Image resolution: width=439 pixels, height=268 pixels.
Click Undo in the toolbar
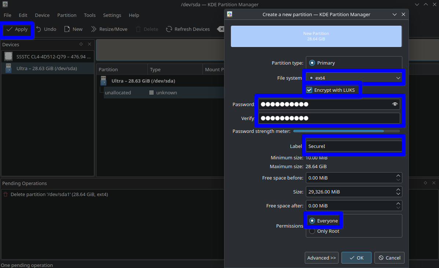tap(46, 29)
